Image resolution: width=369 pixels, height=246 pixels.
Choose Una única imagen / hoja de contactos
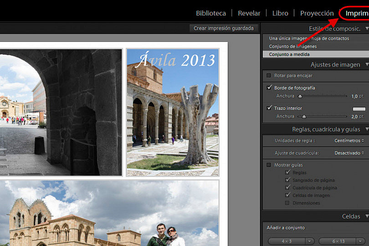[x=309, y=38]
